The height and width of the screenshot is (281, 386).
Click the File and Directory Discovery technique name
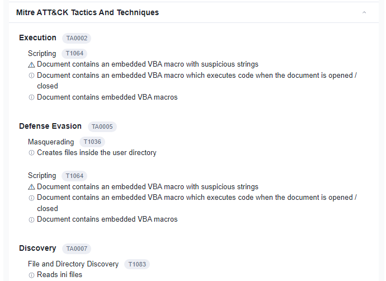[73, 264]
